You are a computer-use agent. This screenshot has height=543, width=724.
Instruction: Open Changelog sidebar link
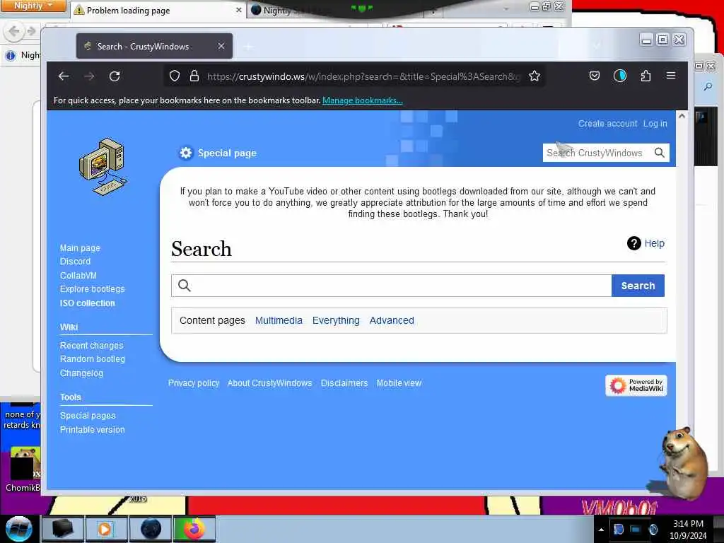pyautogui.click(x=81, y=373)
